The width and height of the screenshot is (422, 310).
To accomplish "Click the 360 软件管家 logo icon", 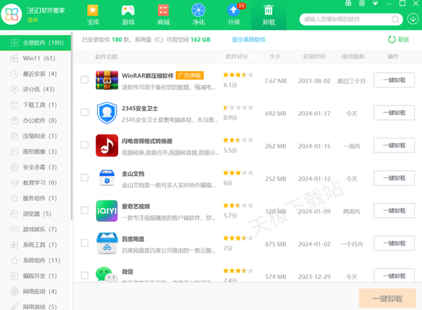I will point(11,14).
